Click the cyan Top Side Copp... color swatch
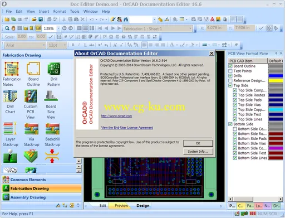This screenshot has width=285, height=218. [x=276, y=109]
